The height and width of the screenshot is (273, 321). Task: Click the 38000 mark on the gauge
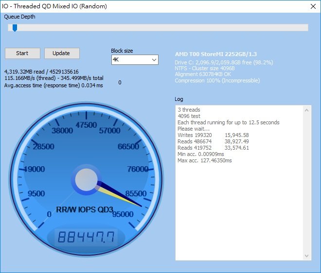62,131
